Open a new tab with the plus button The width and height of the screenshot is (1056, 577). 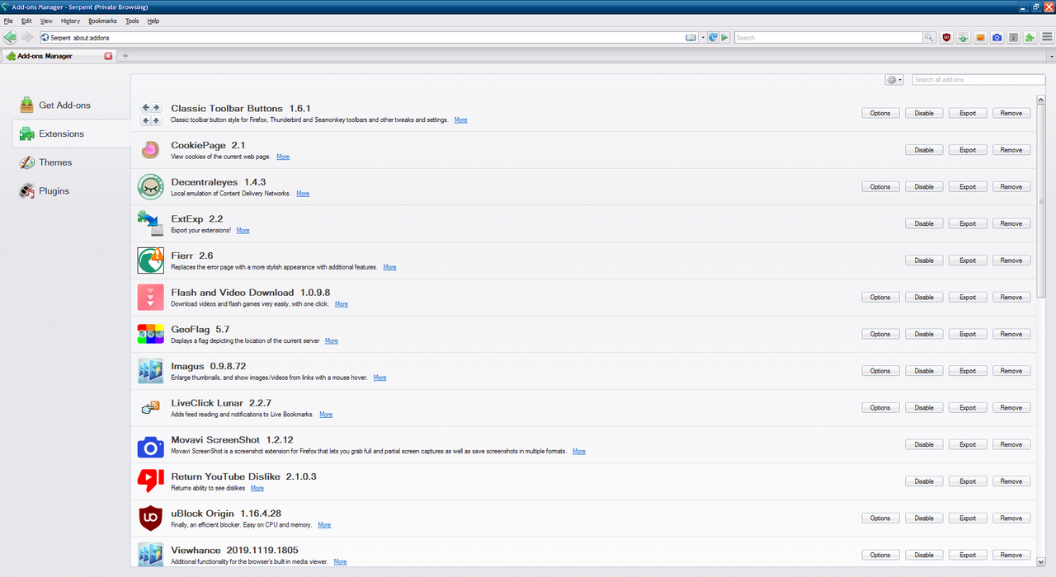coord(125,56)
